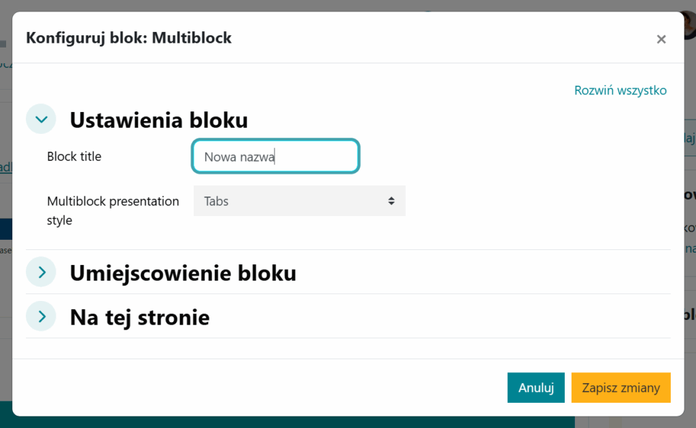This screenshot has width=696, height=428.
Task: Click the user avatar behind the dialog
Action: point(689,24)
